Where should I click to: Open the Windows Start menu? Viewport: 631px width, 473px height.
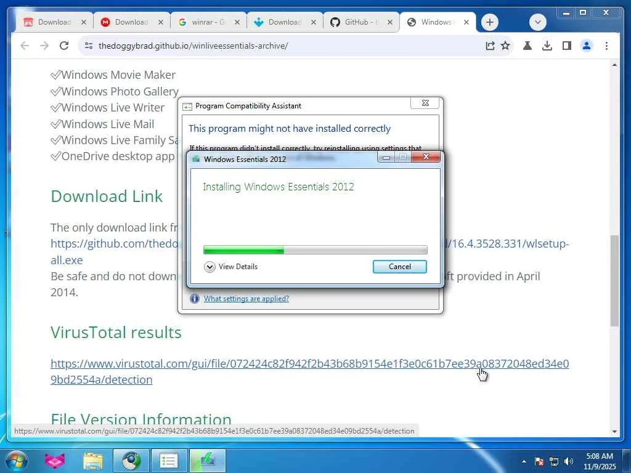pos(17,461)
